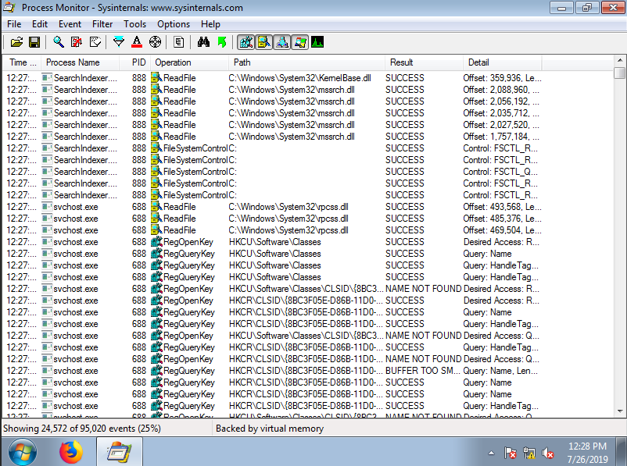627x466 pixels.
Task: Open the Help menu
Action: pos(210,24)
